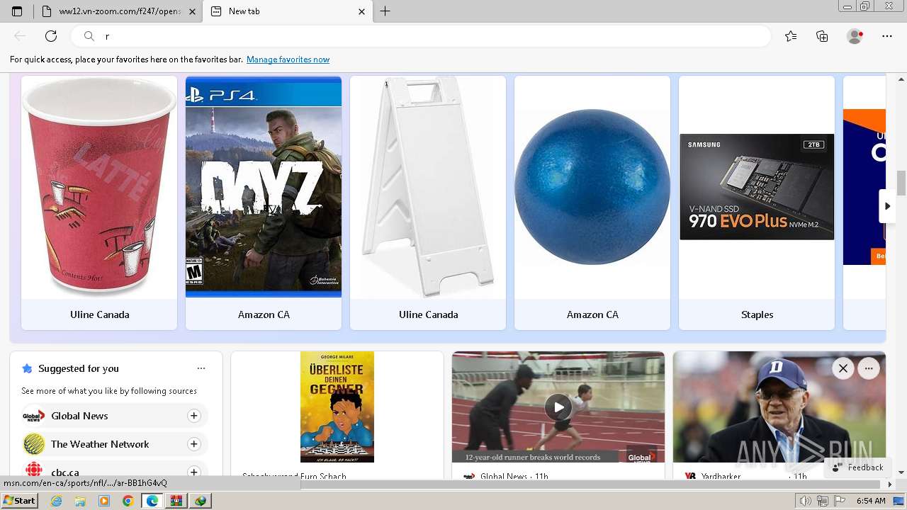Click the 6:54 AM system clock
Image resolution: width=907 pixels, height=510 pixels.
871,501
